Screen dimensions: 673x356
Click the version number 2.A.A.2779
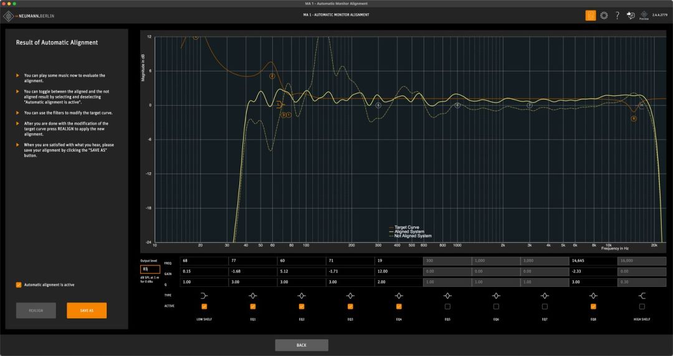tap(660, 15)
